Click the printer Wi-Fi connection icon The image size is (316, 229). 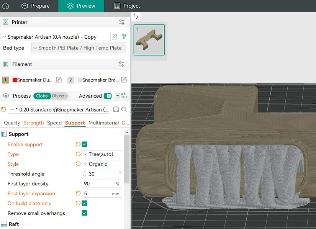(x=124, y=37)
